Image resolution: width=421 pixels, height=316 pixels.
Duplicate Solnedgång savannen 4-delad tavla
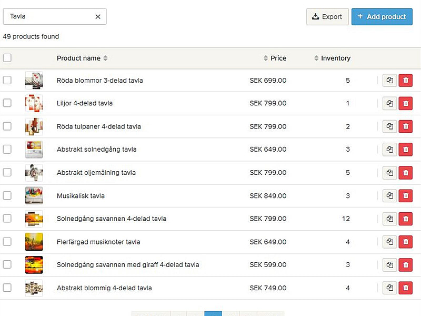pos(389,219)
